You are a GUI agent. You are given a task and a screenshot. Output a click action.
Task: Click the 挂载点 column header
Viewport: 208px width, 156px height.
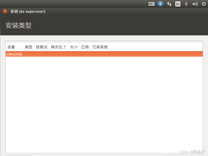click(x=42, y=47)
